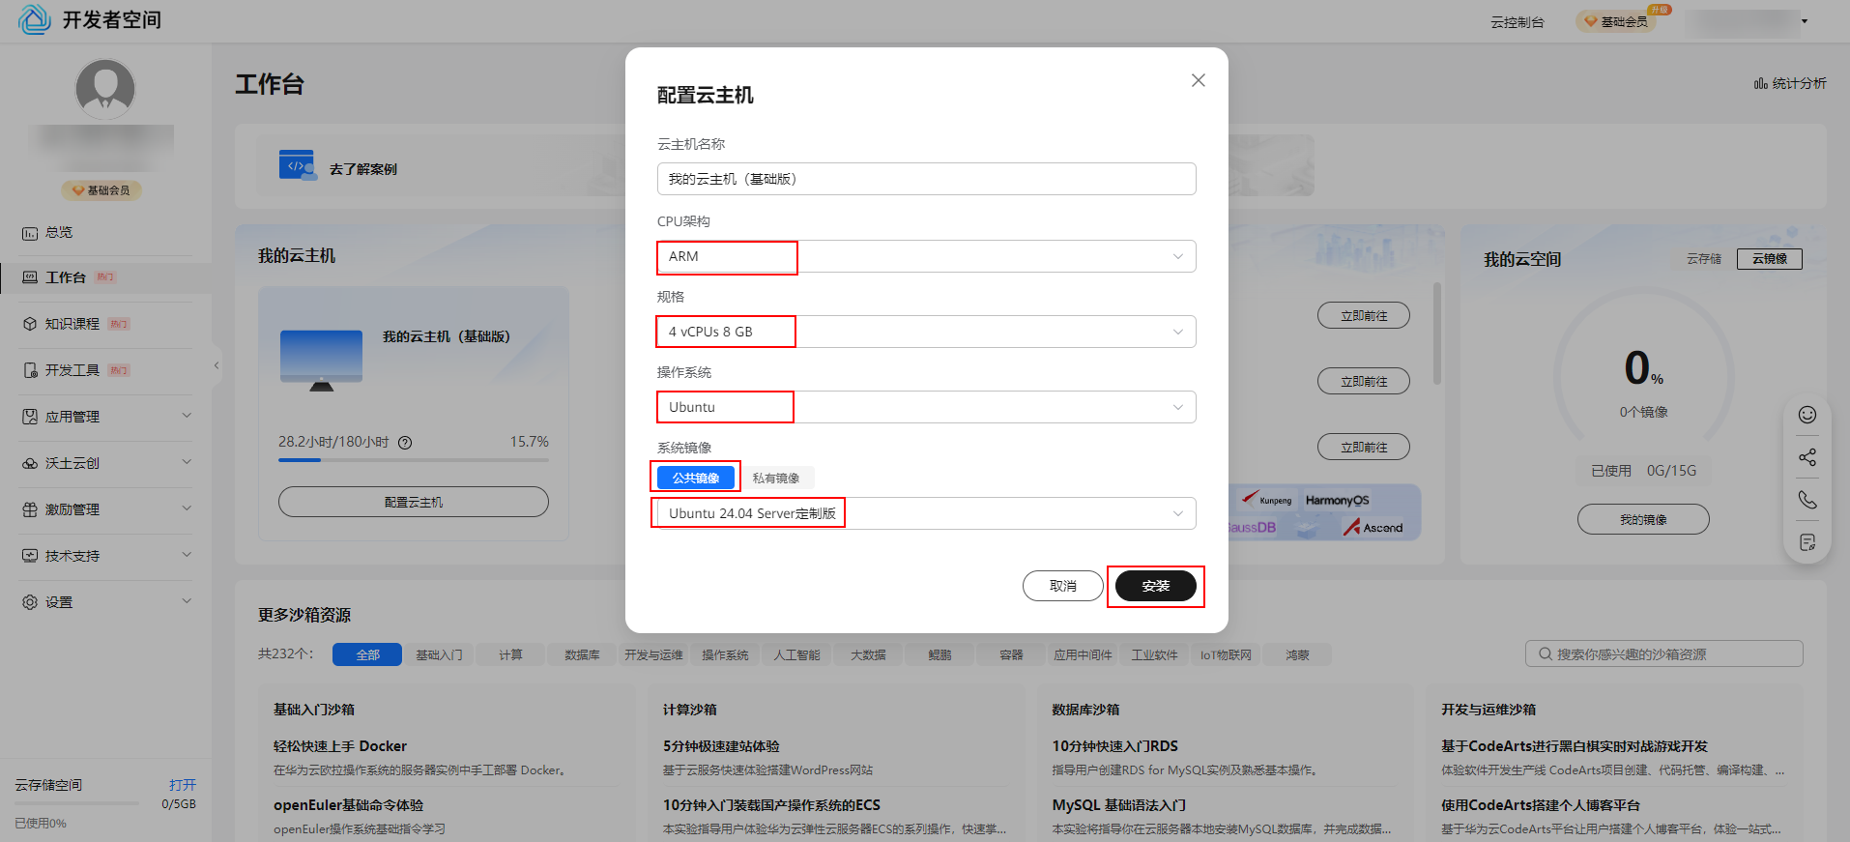Select the 全部 sandbox filter tab
Viewport: 1850px width, 842px height.
pos(367,654)
